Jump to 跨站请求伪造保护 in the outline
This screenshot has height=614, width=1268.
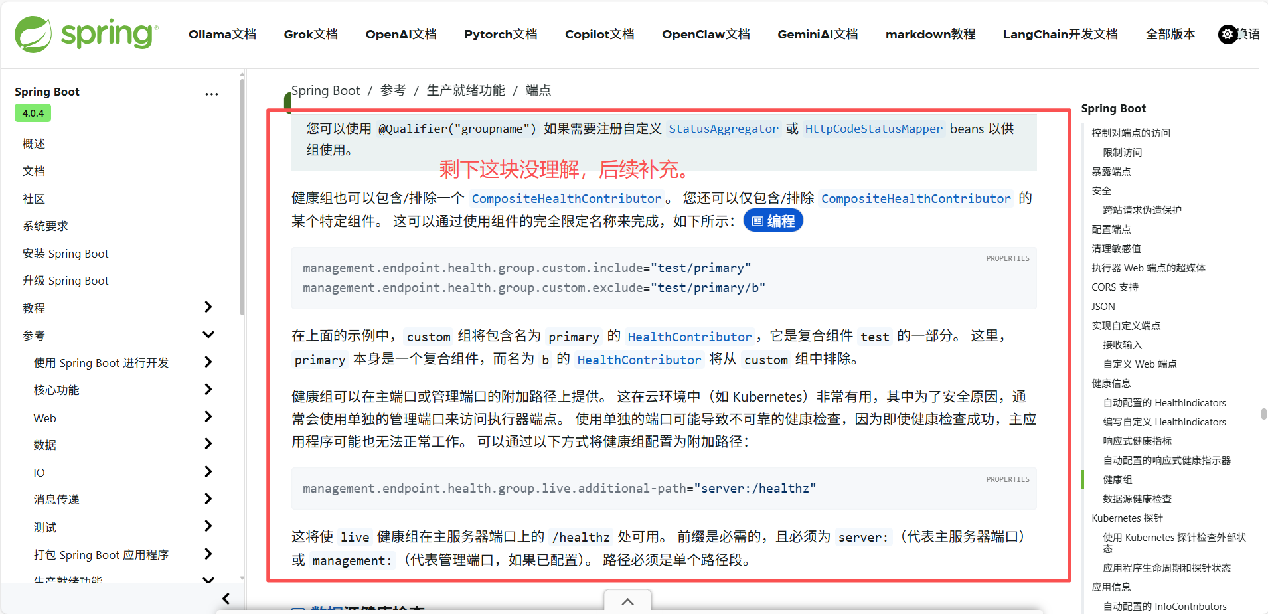pyautogui.click(x=1142, y=210)
